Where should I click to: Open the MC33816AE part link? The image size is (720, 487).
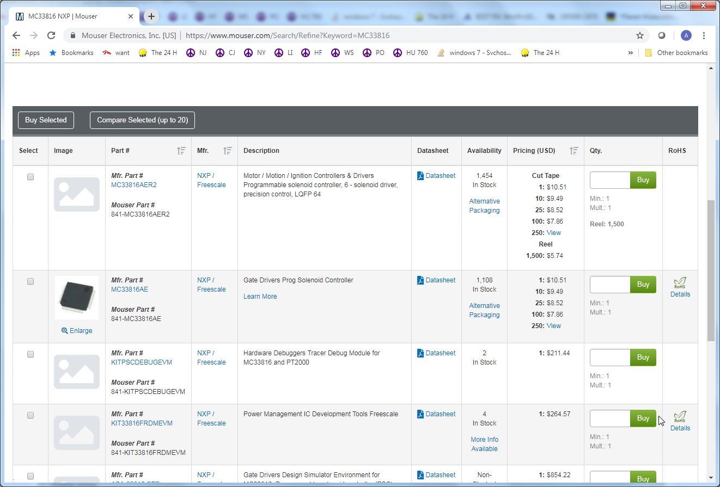click(130, 289)
